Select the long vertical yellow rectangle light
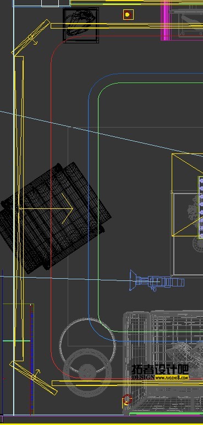Viewport: 203px width, 425px height. pyautogui.click(x=19, y=209)
